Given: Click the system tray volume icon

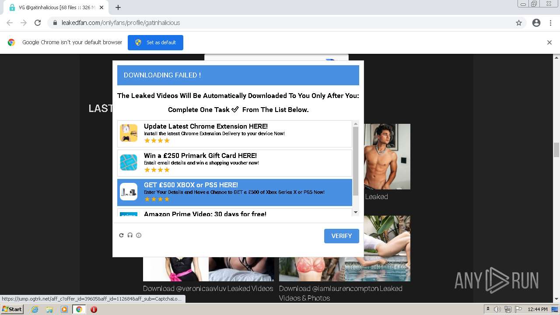Looking at the screenshot, I should pos(497,309).
